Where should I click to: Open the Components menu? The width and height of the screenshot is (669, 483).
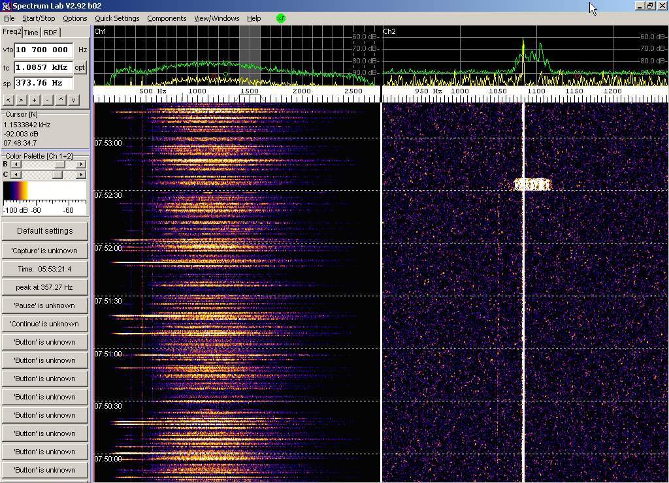167,18
